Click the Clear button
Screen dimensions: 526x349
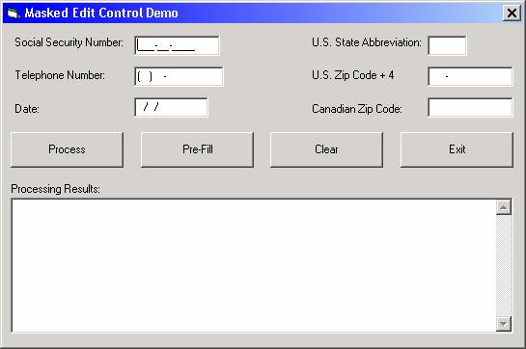coord(326,149)
